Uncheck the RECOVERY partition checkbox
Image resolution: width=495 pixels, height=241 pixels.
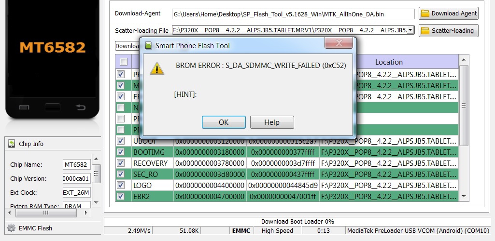click(x=121, y=163)
